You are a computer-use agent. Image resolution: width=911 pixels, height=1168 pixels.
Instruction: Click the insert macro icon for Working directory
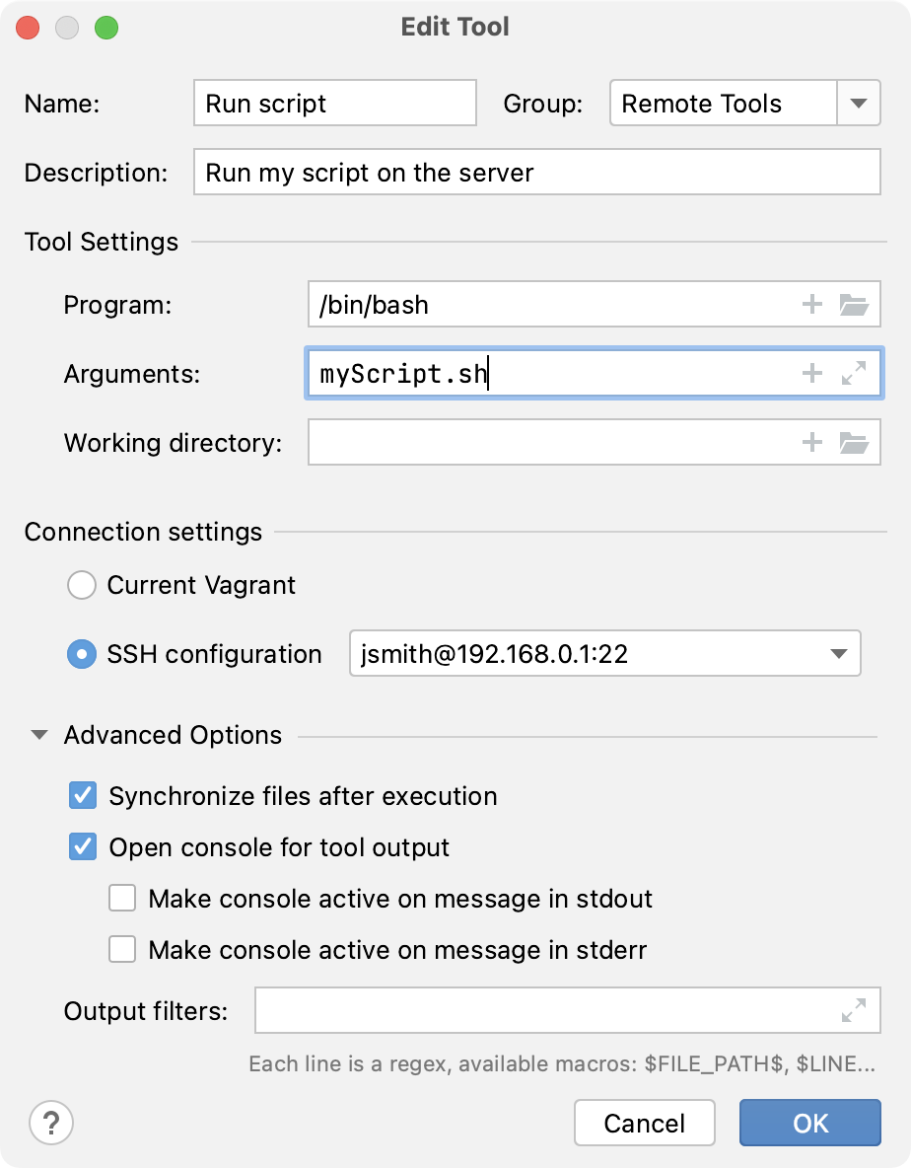pyautogui.click(x=811, y=442)
